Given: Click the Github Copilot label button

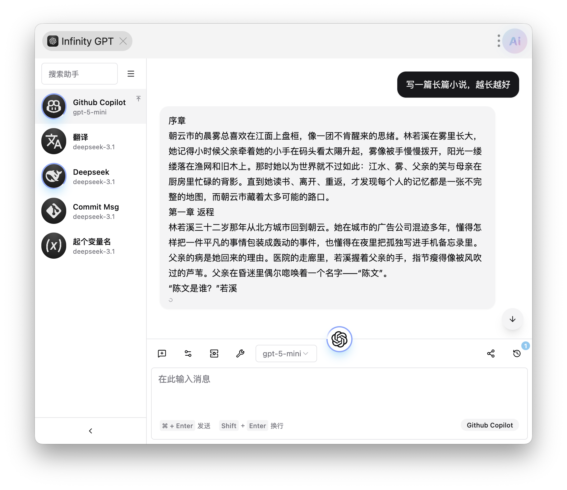Looking at the screenshot, I should (490, 425).
